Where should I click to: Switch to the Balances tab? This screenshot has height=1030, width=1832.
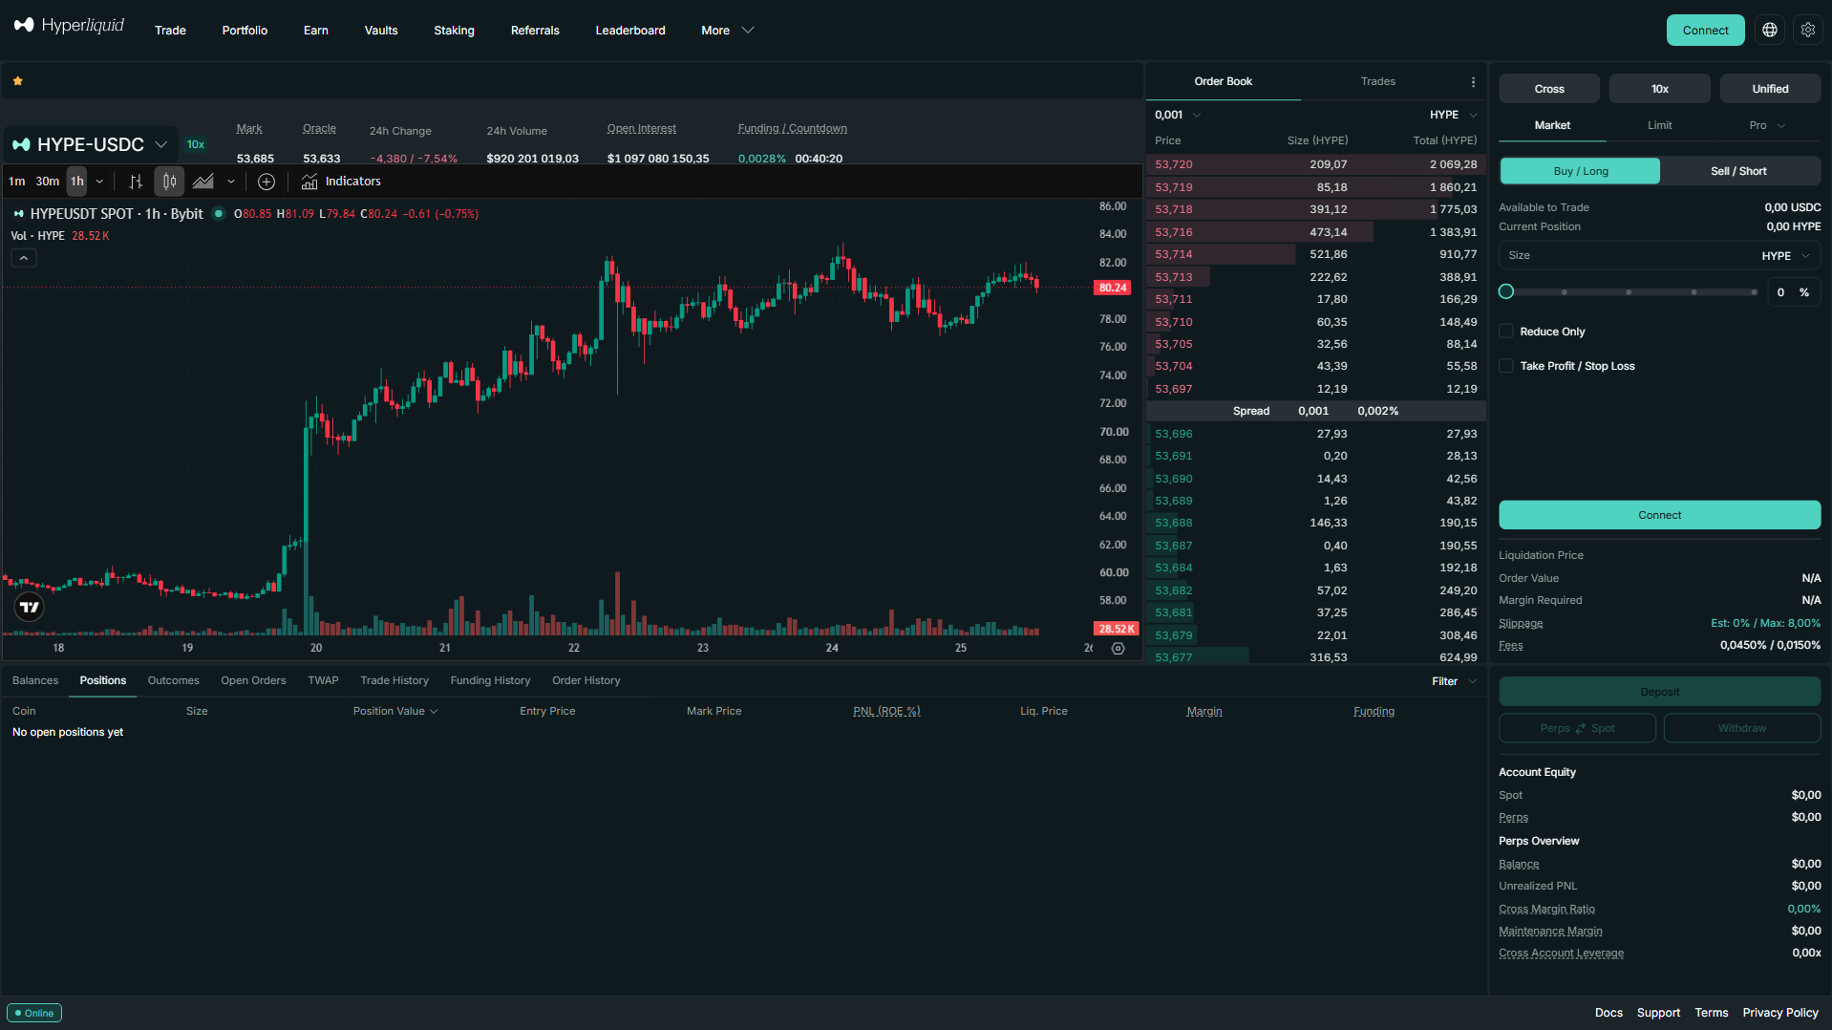[35, 680]
